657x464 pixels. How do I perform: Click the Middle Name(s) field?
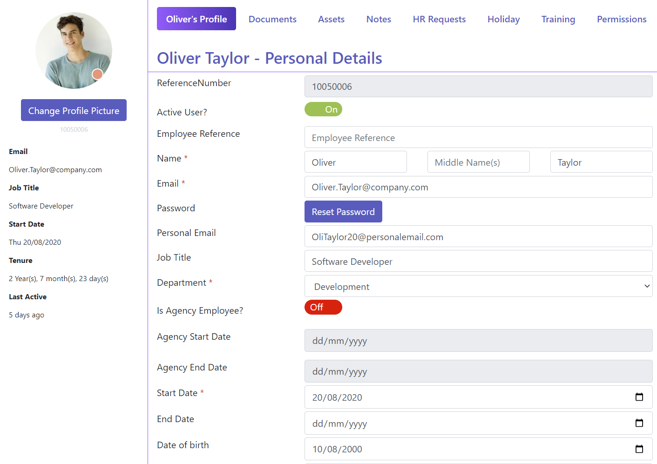tap(478, 162)
